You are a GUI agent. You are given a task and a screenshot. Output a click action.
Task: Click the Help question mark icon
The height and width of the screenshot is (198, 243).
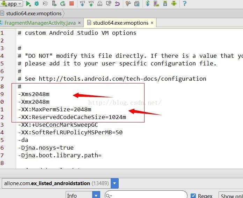pos(184,3)
